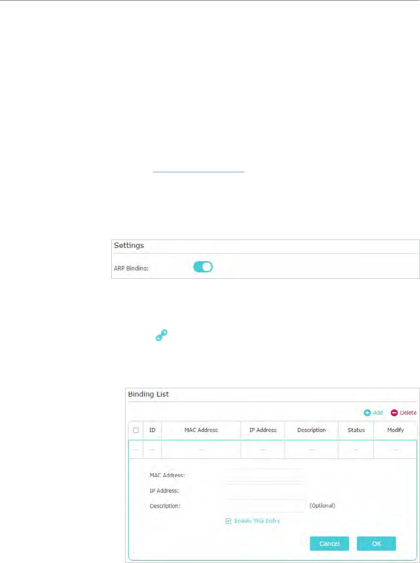Click the Modify column header
The height and width of the screenshot is (563, 420).
pyautogui.click(x=395, y=430)
